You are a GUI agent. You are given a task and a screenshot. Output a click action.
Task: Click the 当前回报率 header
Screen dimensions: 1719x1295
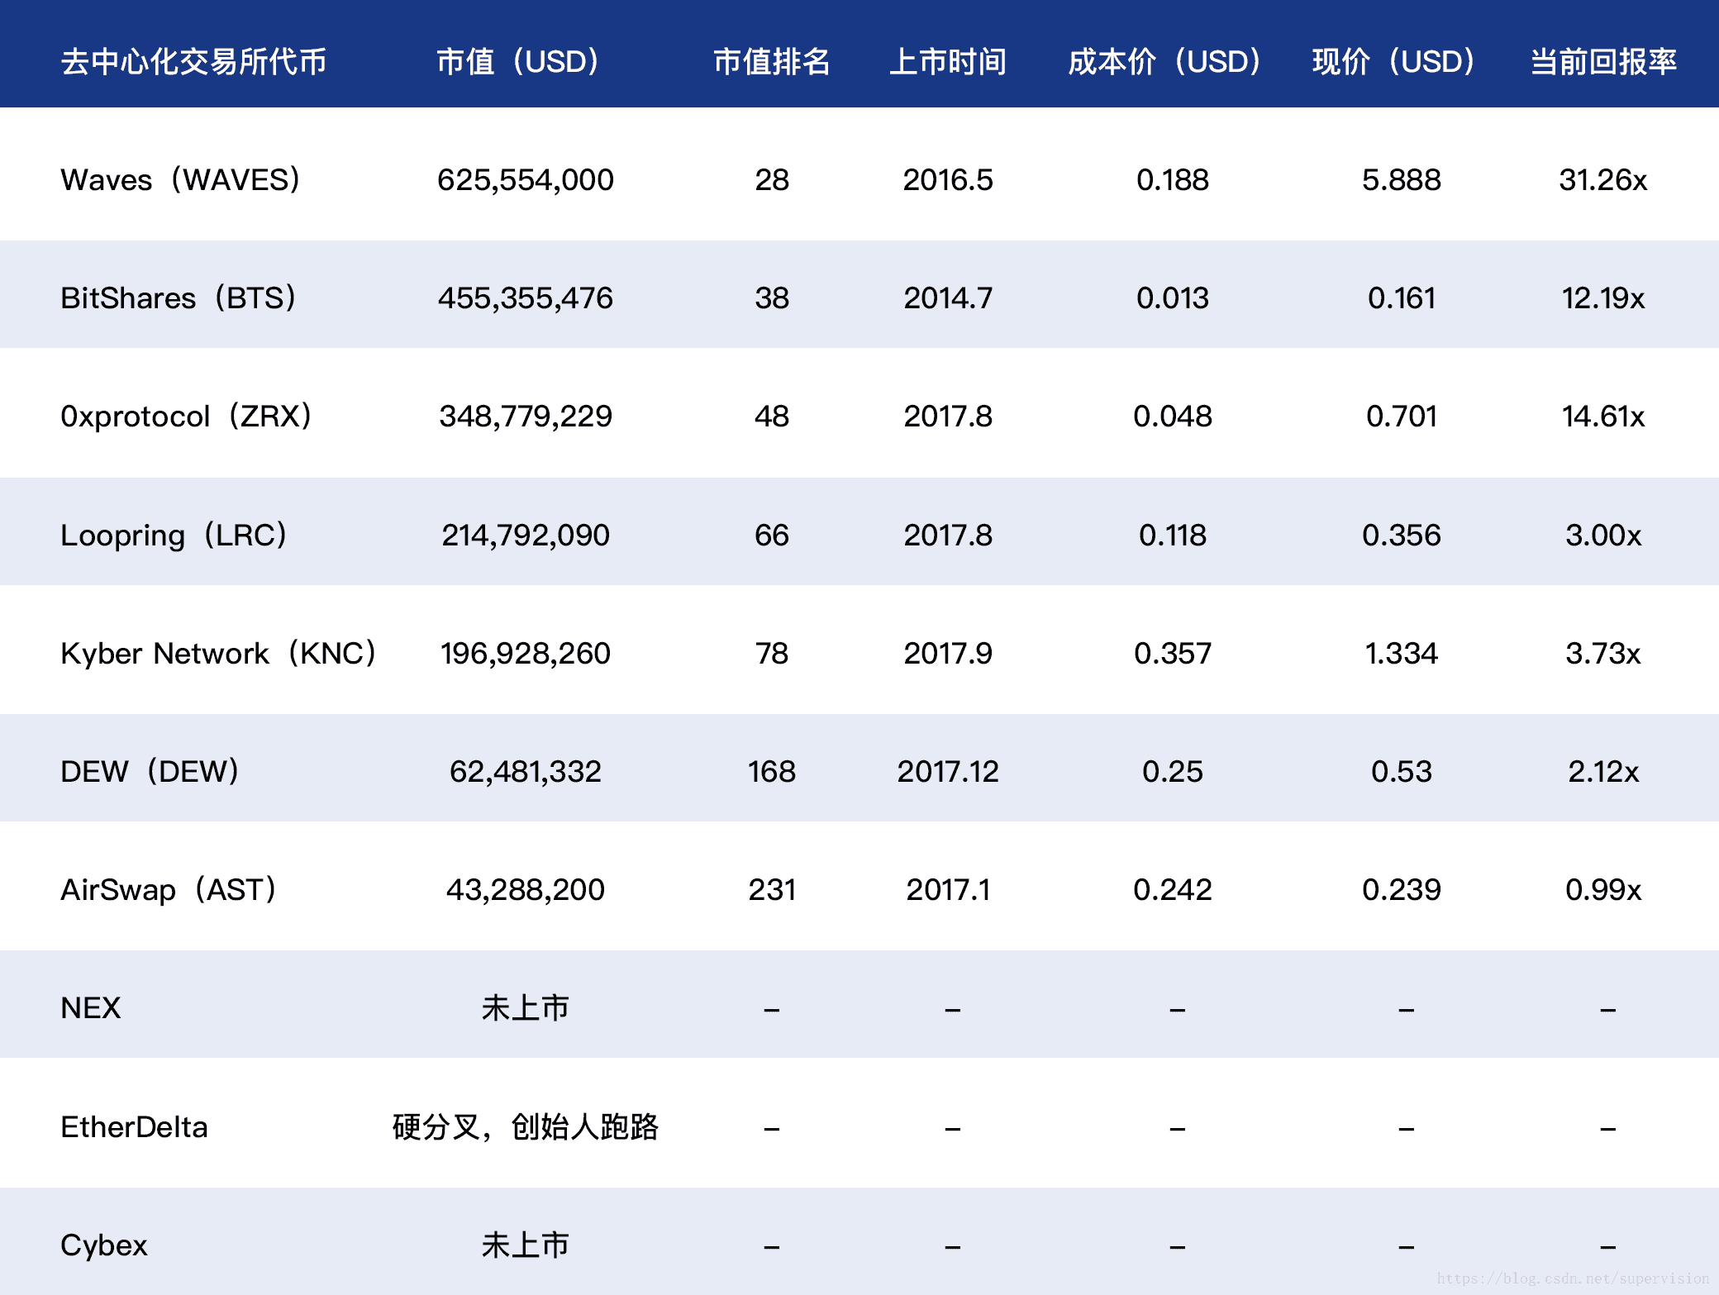pyautogui.click(x=1603, y=62)
